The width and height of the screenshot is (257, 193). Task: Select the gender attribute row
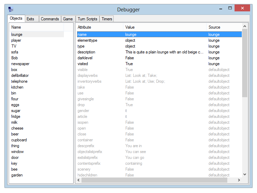(159, 111)
